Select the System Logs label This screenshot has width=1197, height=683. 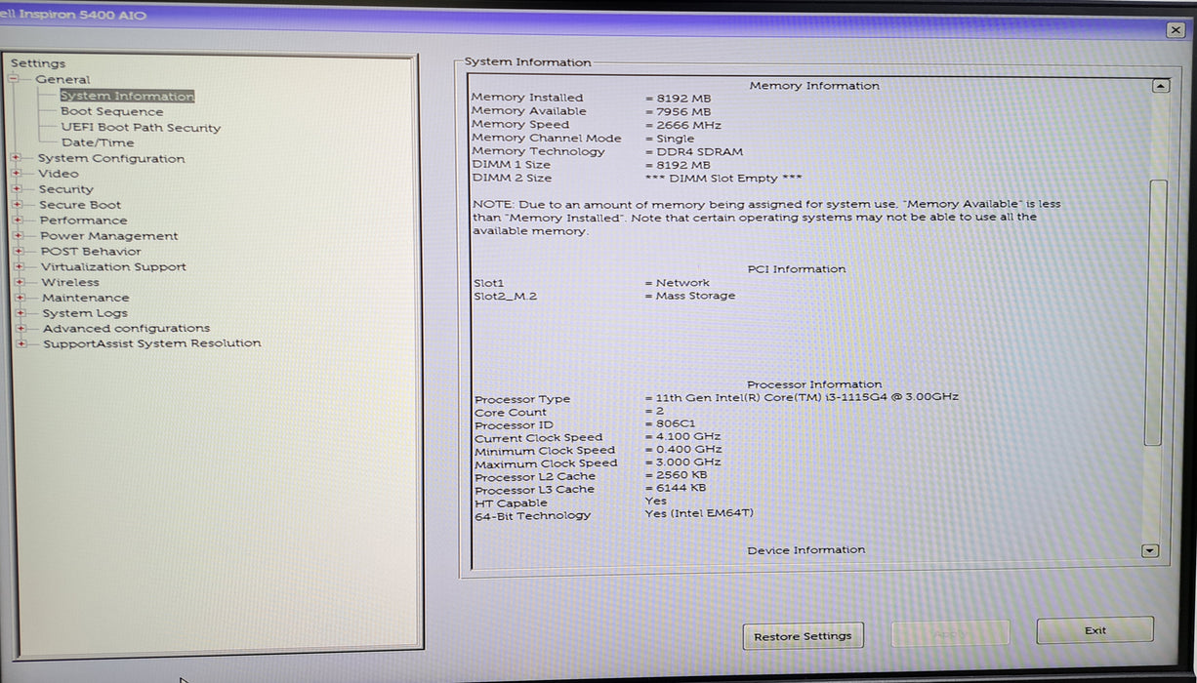pos(85,313)
